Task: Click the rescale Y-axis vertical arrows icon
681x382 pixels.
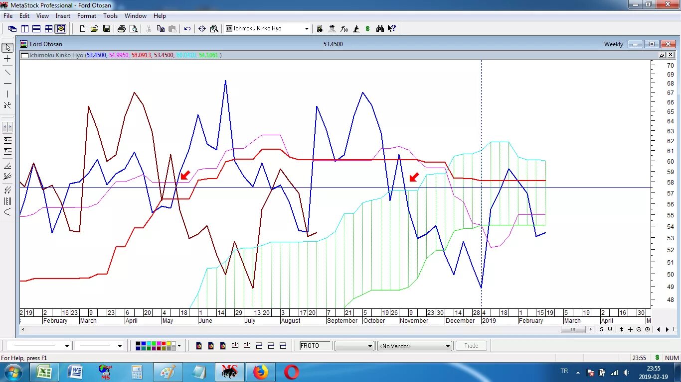Action: 621,329
